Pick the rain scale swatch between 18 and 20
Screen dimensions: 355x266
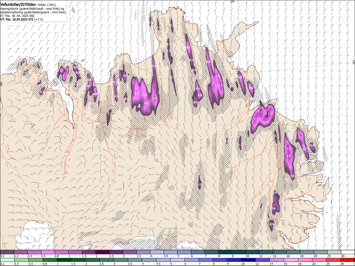pos(305,260)
